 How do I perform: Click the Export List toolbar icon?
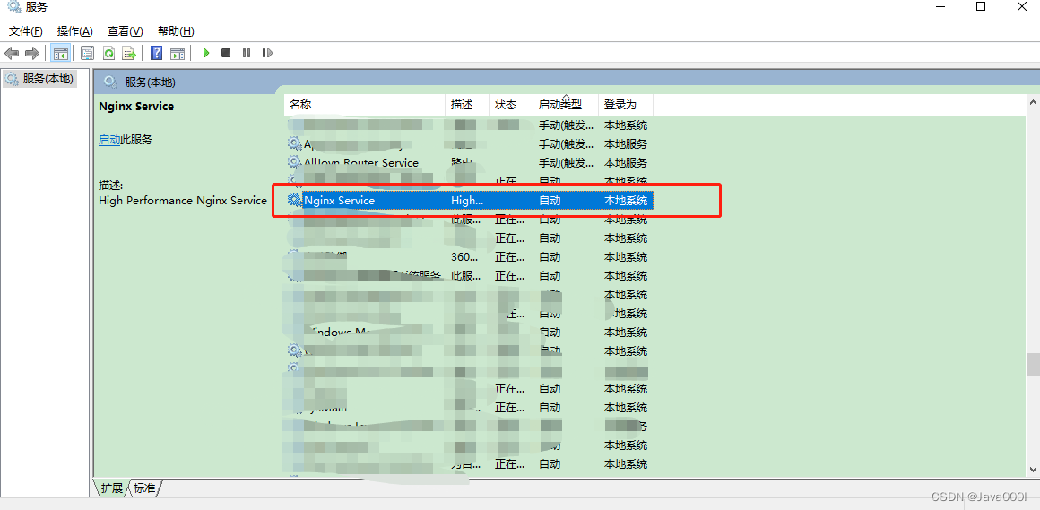tap(129, 53)
